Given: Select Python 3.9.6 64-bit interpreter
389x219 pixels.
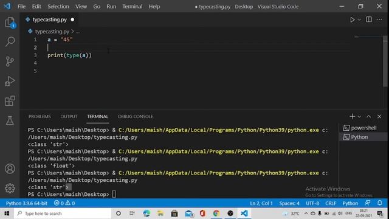Looking at the screenshot, I should click(27, 203).
